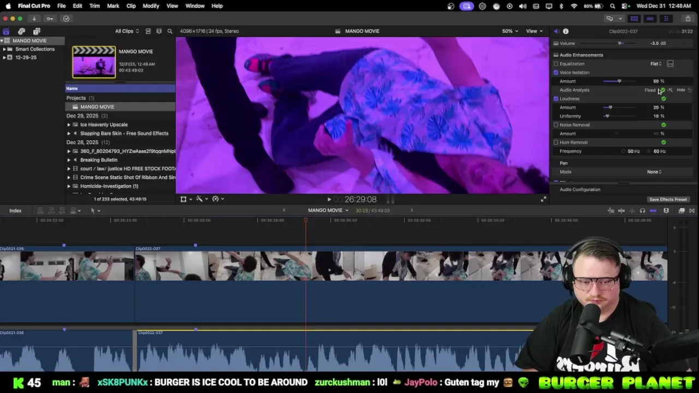The image size is (699, 393).
Task: Select the 60 Hz frequency radio button
Action: 649,151
